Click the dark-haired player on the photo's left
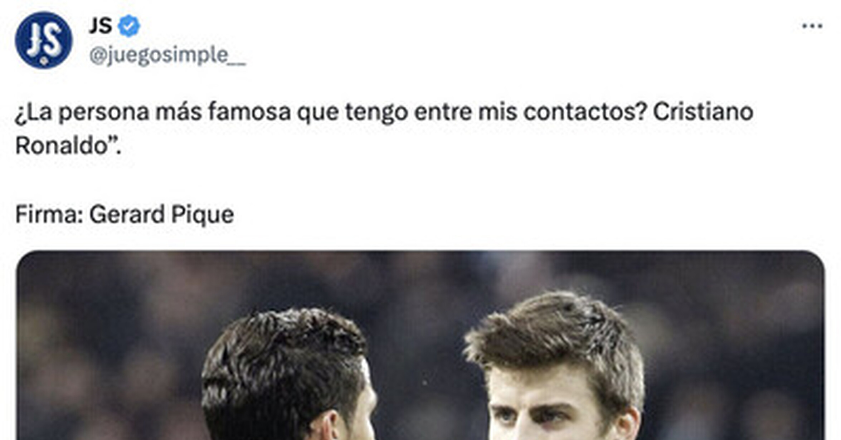The height and width of the screenshot is (440, 841). click(x=286, y=376)
